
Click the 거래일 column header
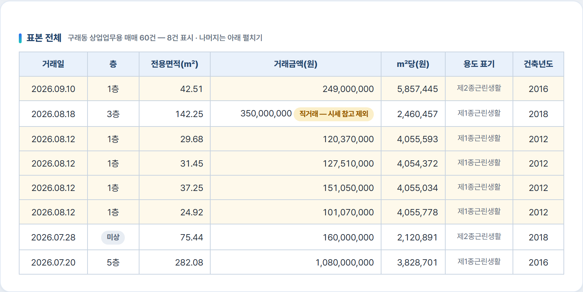pos(53,64)
